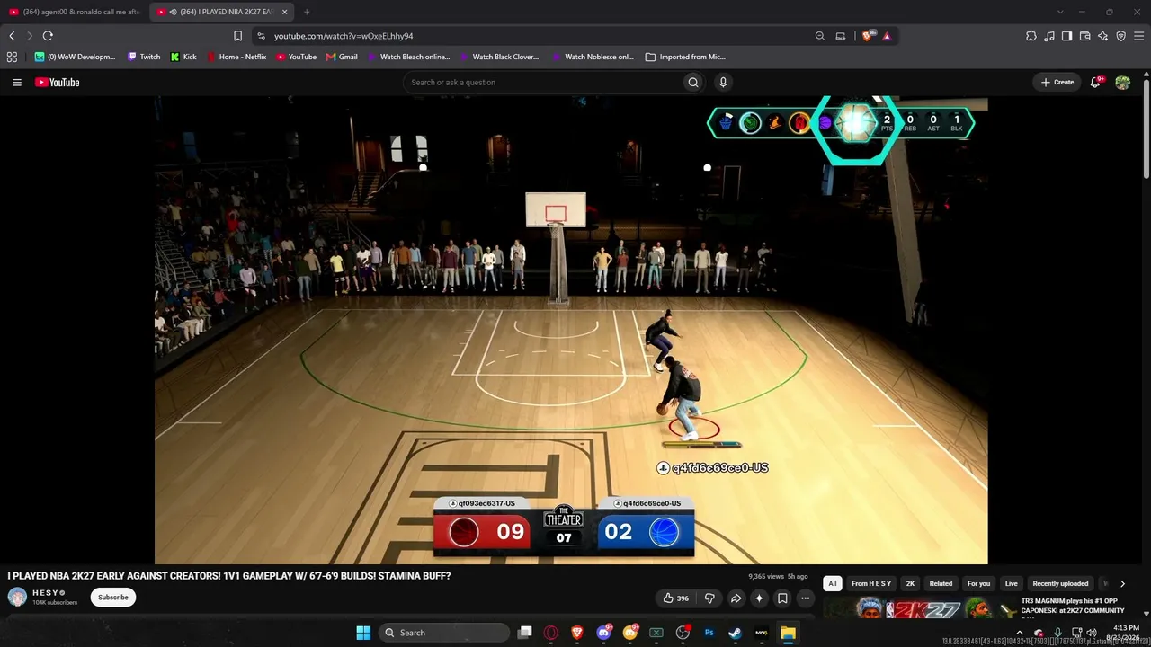Open the browser main menu
The image size is (1151, 647).
click(1138, 36)
